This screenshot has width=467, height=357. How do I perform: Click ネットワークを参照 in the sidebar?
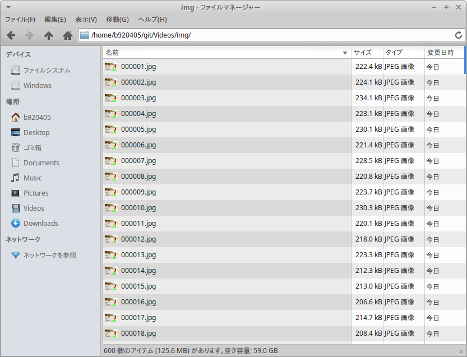[50, 255]
